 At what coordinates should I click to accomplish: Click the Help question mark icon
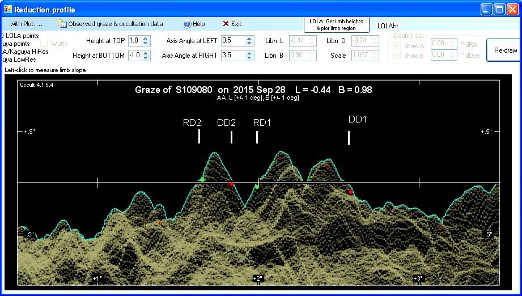pyautogui.click(x=187, y=24)
